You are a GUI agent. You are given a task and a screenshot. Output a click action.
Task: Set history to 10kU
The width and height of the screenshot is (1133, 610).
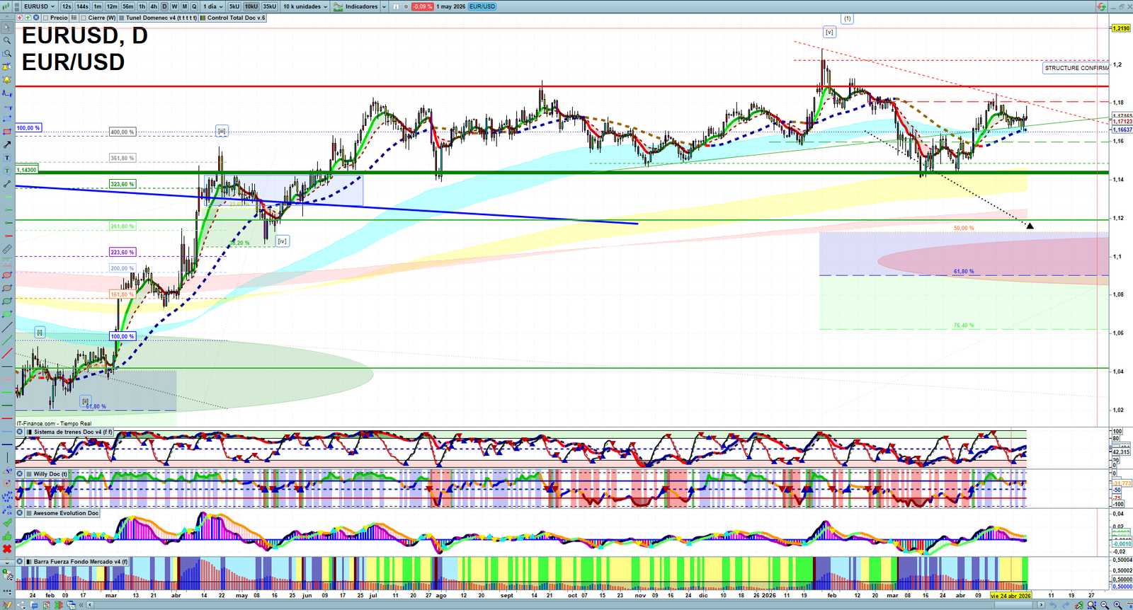click(x=251, y=6)
